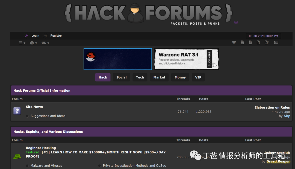Click the arrow icon beside Register
Viewport: 295px width, 169px height.
coord(45,36)
